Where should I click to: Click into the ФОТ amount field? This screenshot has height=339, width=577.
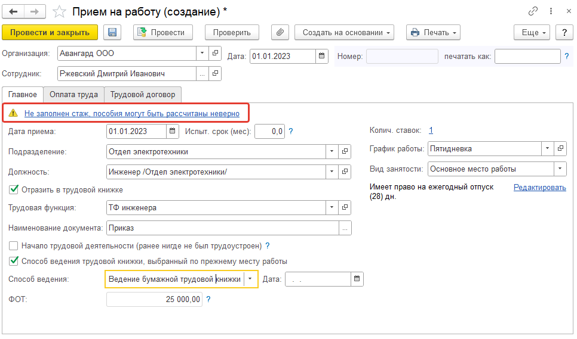[x=154, y=299]
